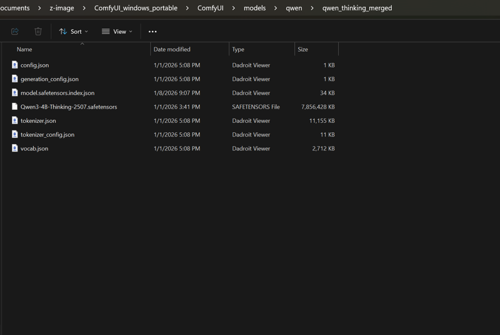This screenshot has width=500, height=335.
Task: Open the View dropdown menu
Action: point(117,31)
